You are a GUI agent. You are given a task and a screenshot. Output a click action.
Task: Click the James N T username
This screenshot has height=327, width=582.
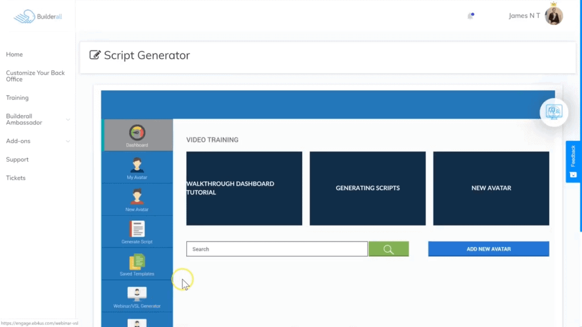click(524, 15)
